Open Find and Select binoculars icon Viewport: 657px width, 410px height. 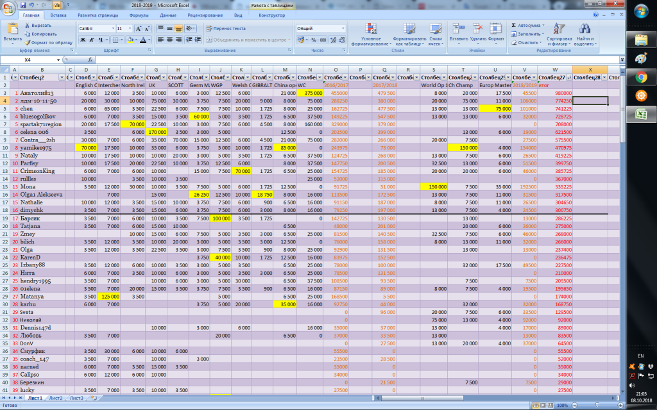click(584, 29)
